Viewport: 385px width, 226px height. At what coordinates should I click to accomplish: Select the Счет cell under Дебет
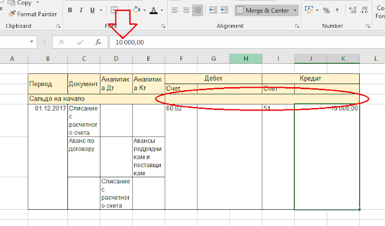pos(181,89)
